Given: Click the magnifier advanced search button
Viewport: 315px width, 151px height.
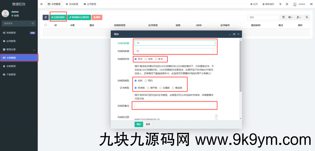Looking at the screenshot, I should tap(307, 18).
